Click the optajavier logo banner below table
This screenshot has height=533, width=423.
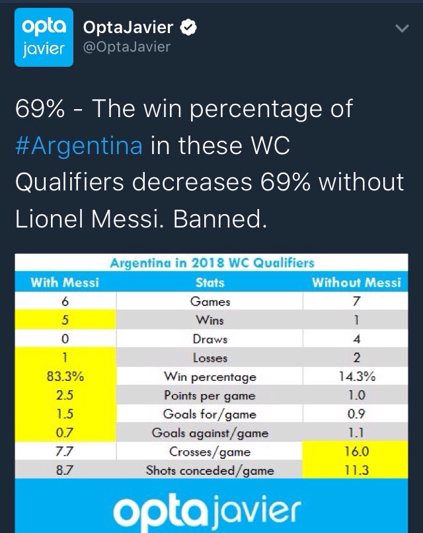point(211,509)
